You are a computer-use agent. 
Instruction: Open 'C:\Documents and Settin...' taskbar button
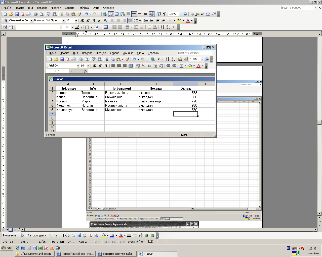[x=34, y=254]
